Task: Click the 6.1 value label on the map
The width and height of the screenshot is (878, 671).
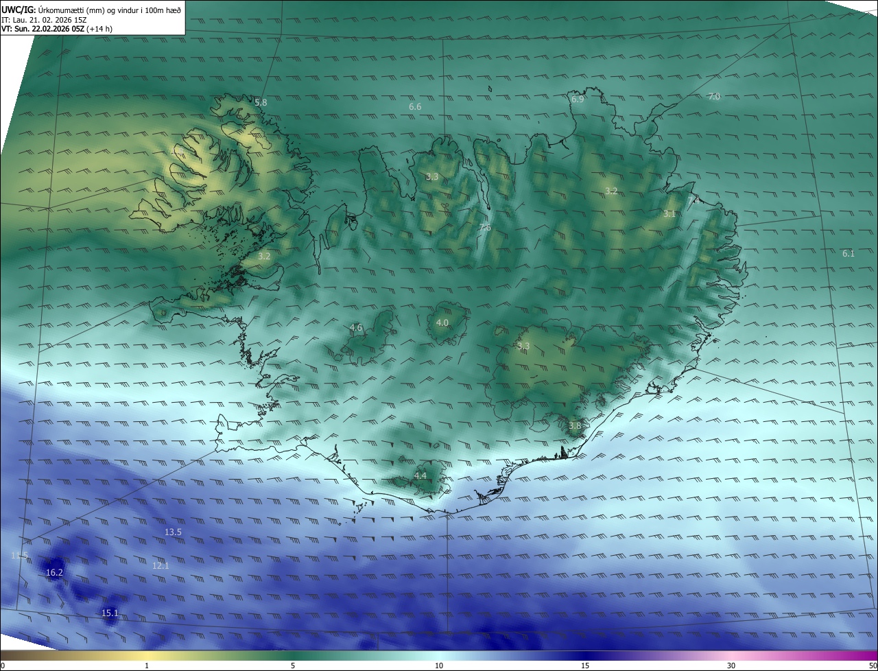Action: (849, 254)
